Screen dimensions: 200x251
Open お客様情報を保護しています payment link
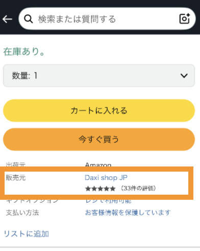pyautogui.click(x=128, y=213)
